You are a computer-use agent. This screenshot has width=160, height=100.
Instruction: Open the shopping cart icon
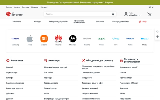(149, 14)
